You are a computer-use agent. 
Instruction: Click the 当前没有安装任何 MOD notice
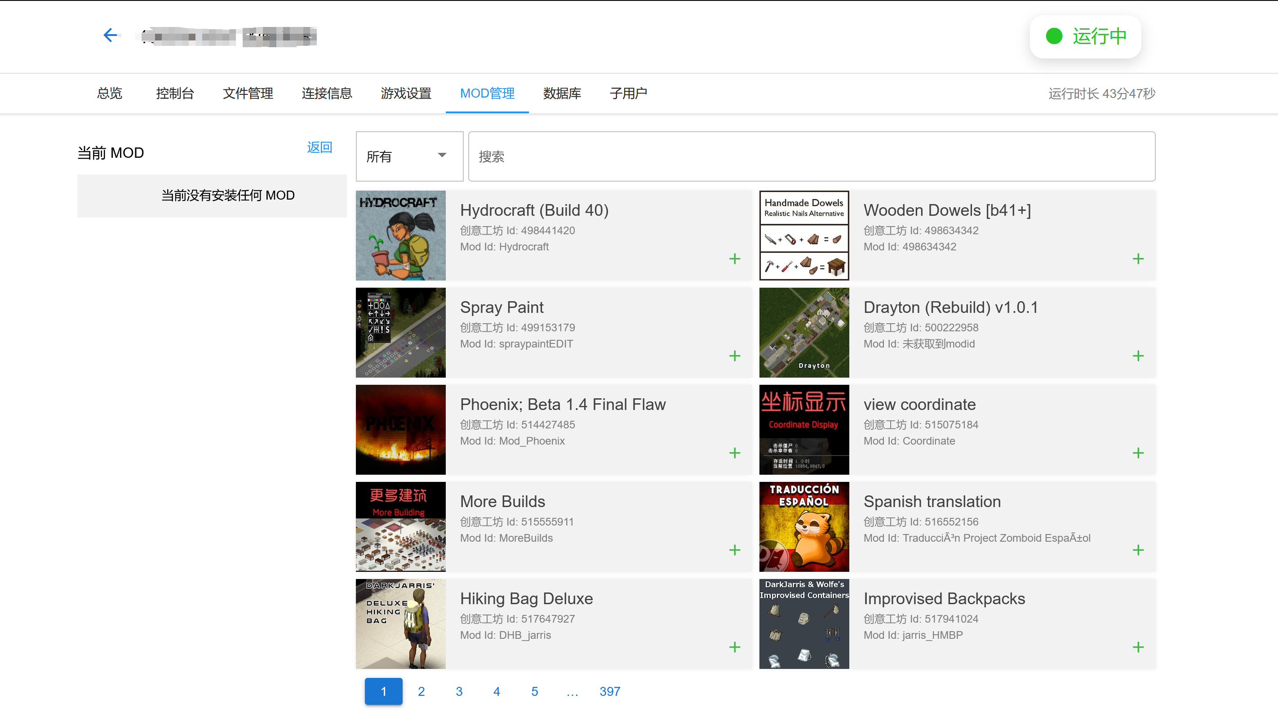pos(212,196)
